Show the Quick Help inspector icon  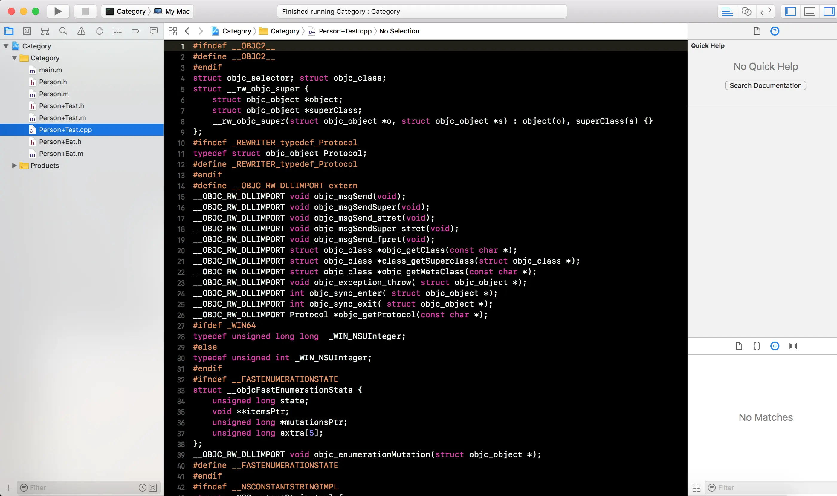(775, 31)
